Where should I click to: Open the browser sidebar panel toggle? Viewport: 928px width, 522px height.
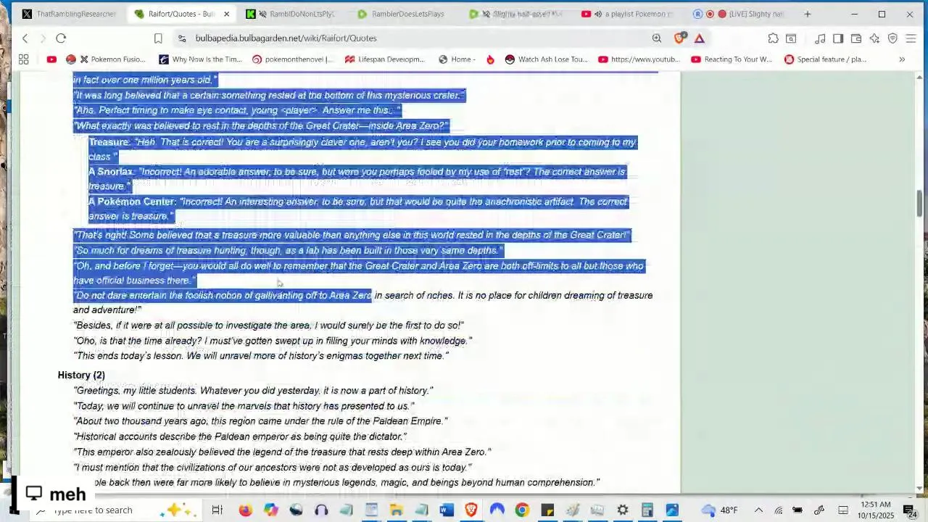[838, 38]
